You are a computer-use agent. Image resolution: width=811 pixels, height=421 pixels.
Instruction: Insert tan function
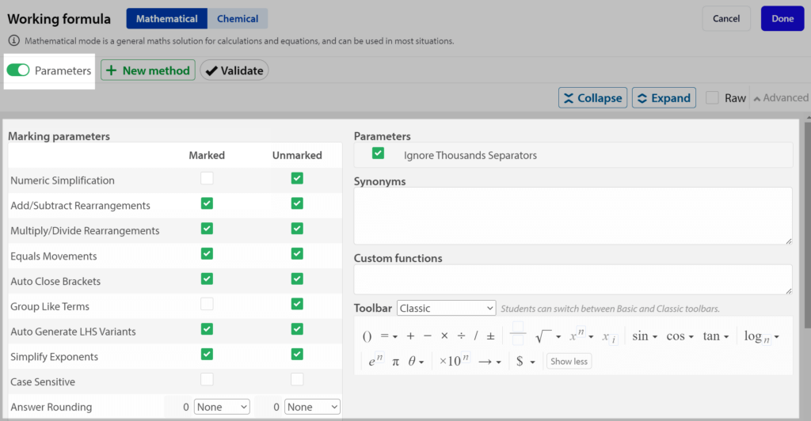pyautogui.click(x=711, y=336)
